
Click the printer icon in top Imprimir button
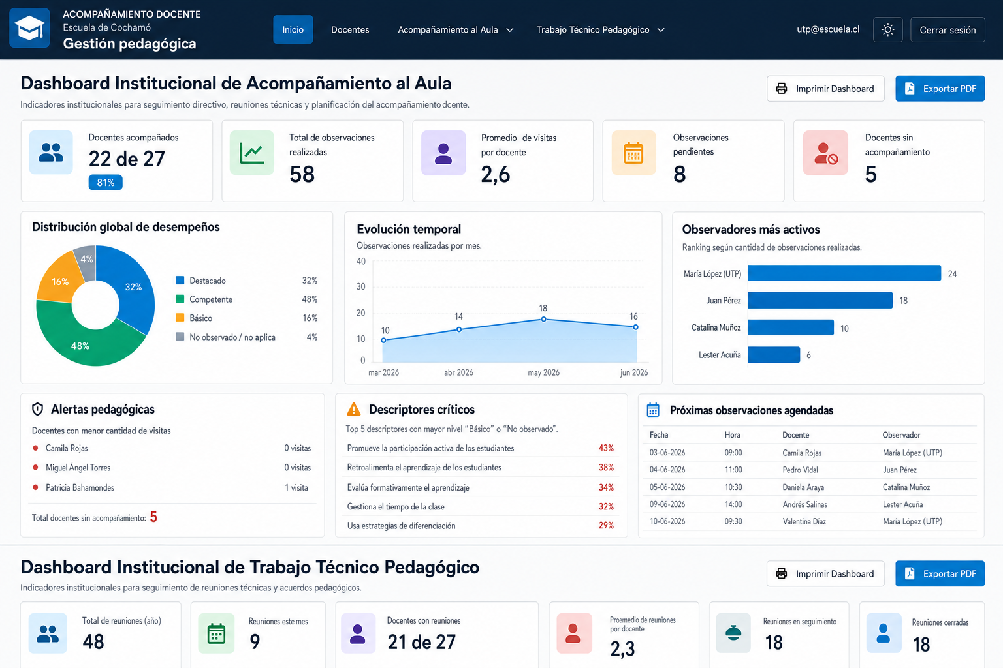pyautogui.click(x=781, y=89)
